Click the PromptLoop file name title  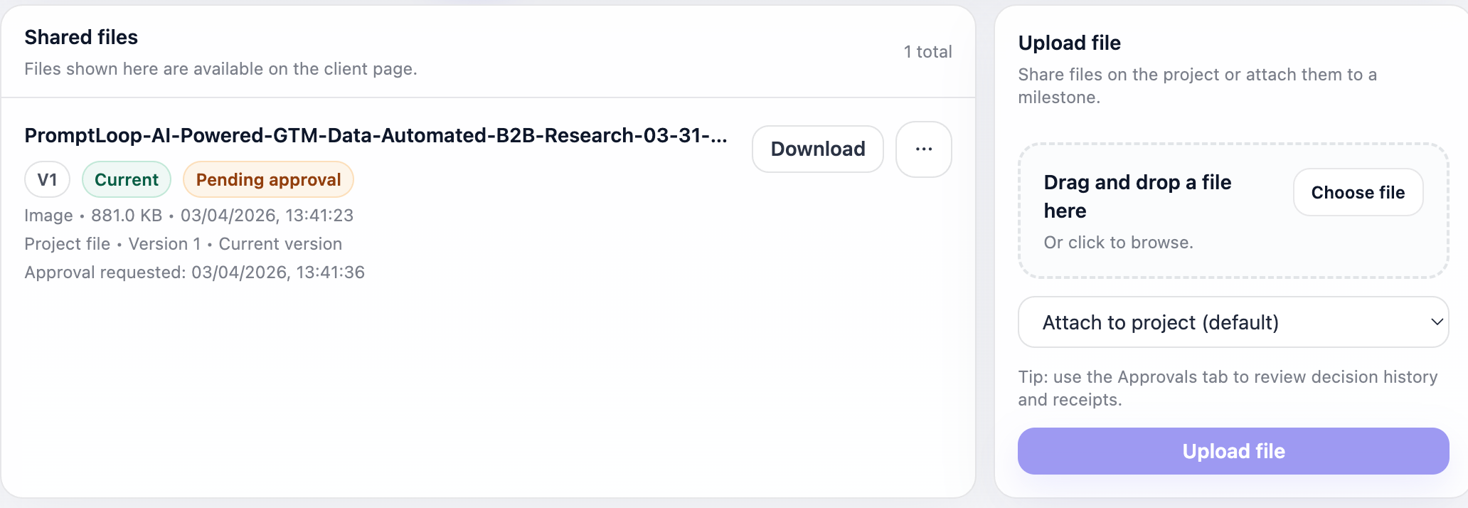[x=376, y=135]
